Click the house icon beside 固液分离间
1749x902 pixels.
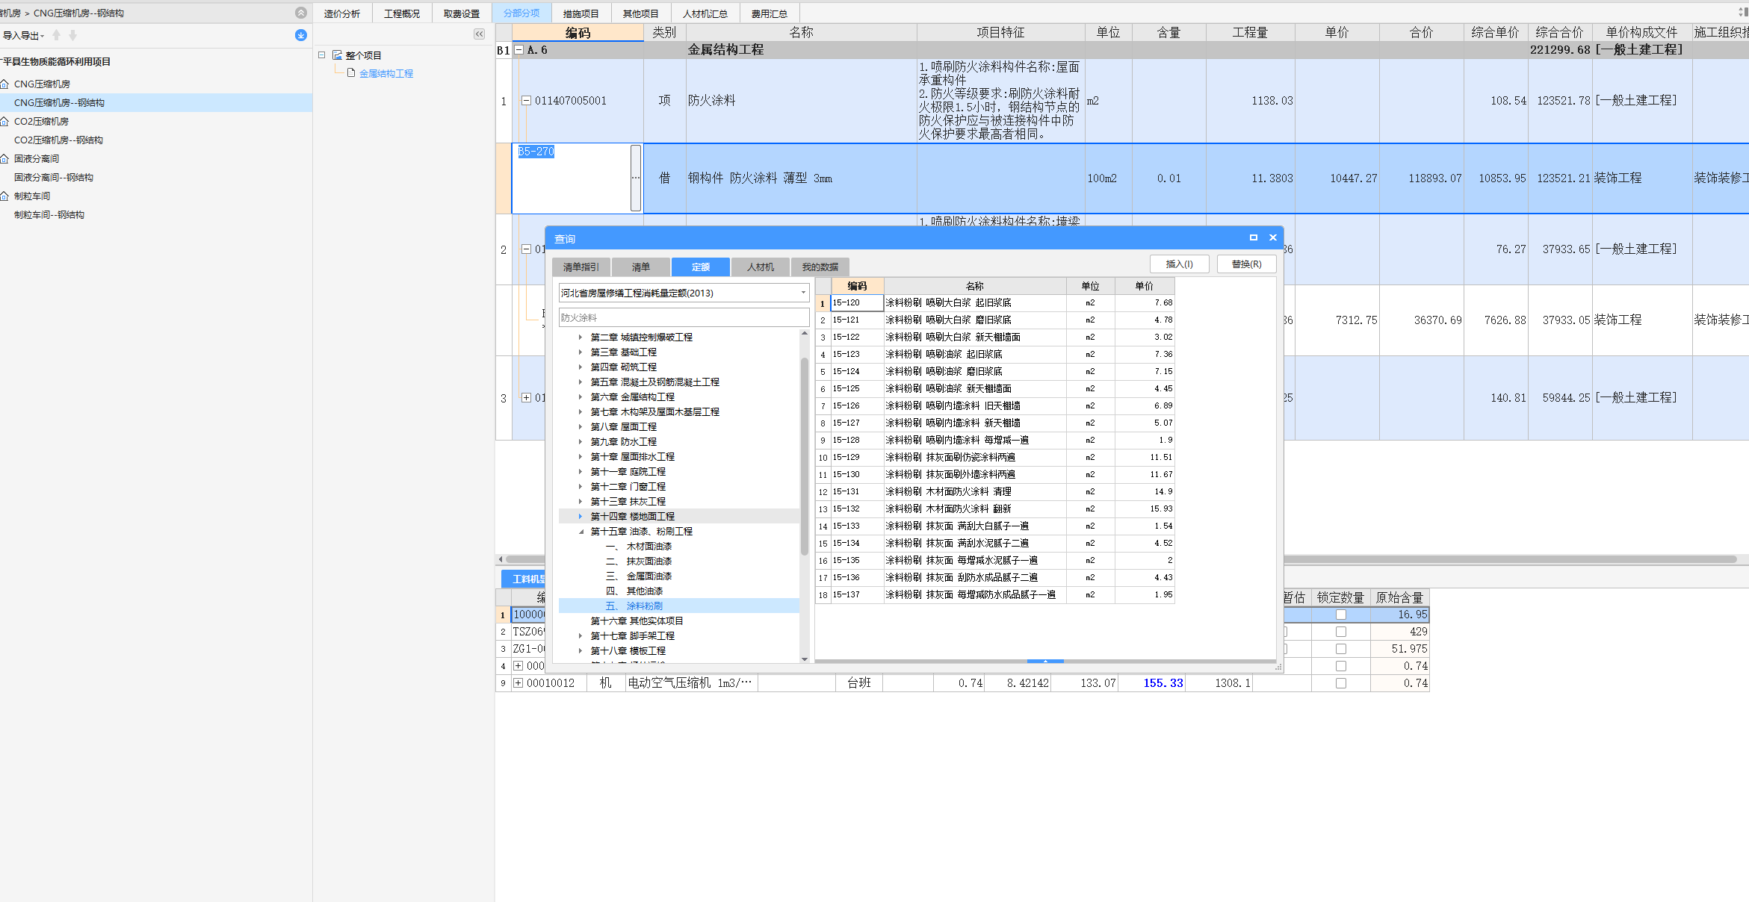4,158
